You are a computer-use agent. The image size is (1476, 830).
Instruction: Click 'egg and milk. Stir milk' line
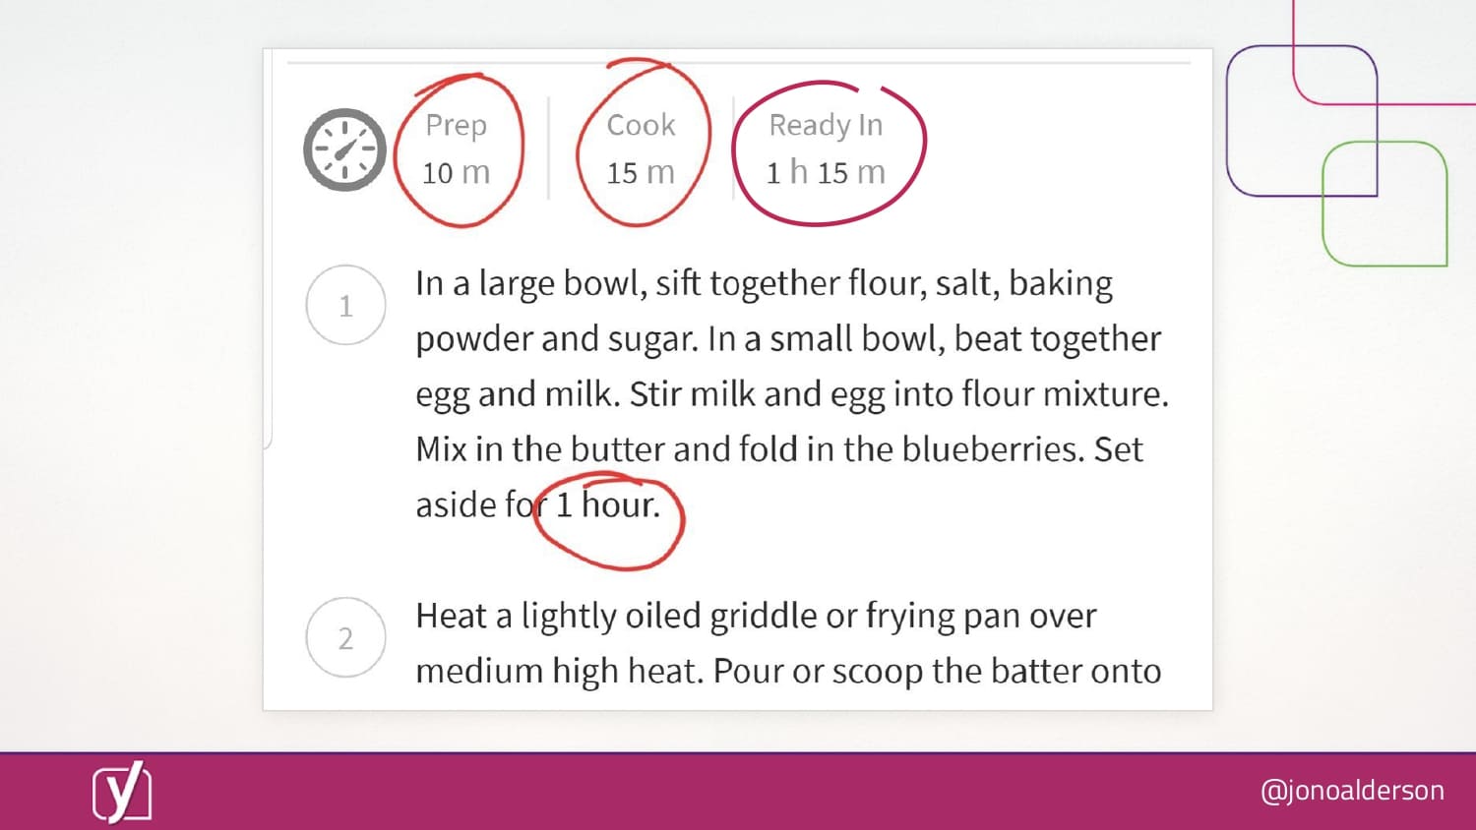pos(792,394)
